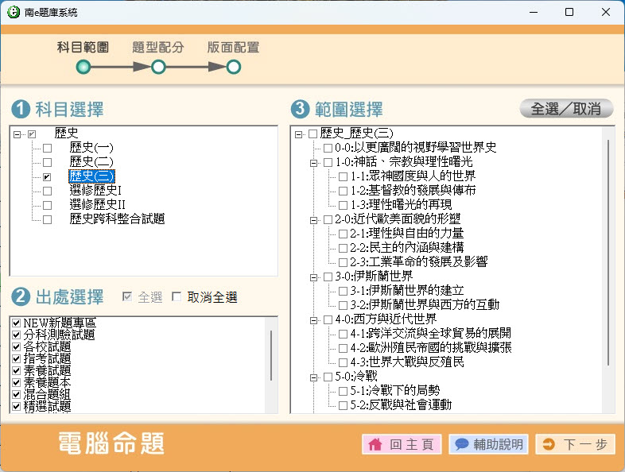Toggle the root 歷史 subject checkbox
Viewport: 625px width, 472px height.
pyautogui.click(x=32, y=134)
